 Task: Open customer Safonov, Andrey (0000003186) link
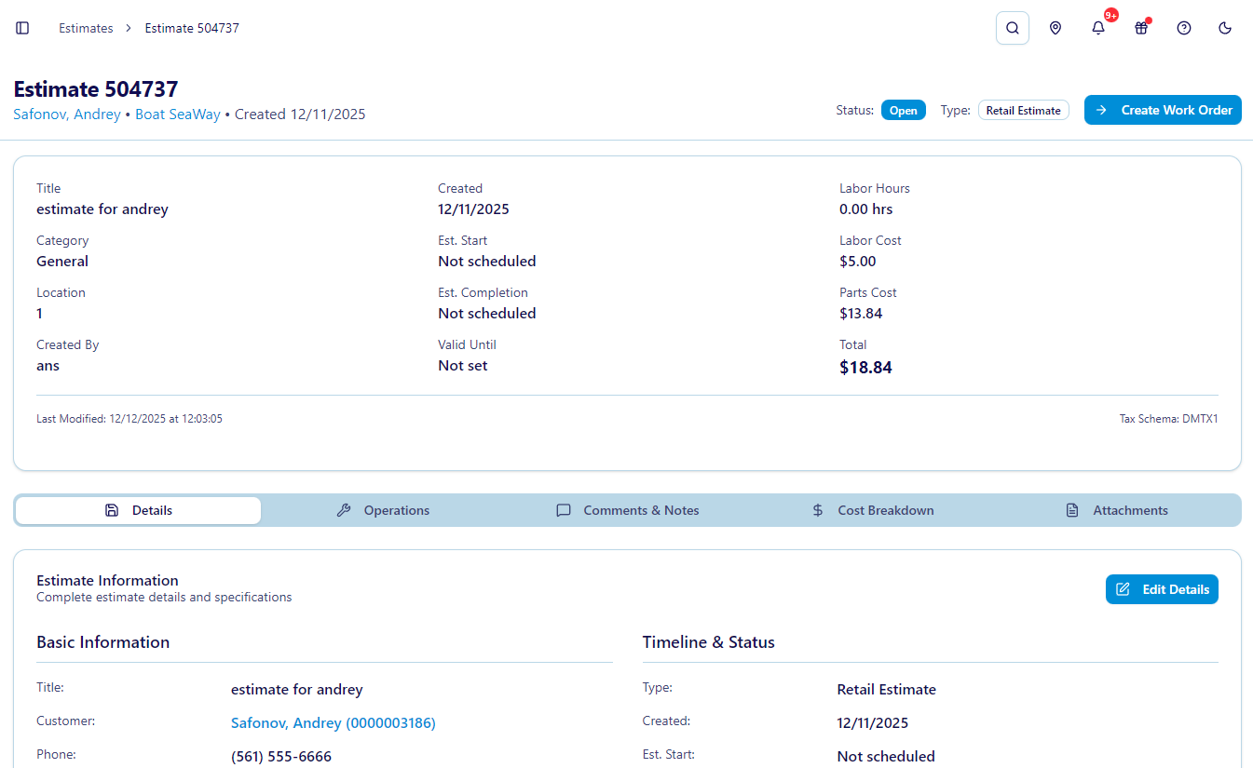(x=333, y=722)
